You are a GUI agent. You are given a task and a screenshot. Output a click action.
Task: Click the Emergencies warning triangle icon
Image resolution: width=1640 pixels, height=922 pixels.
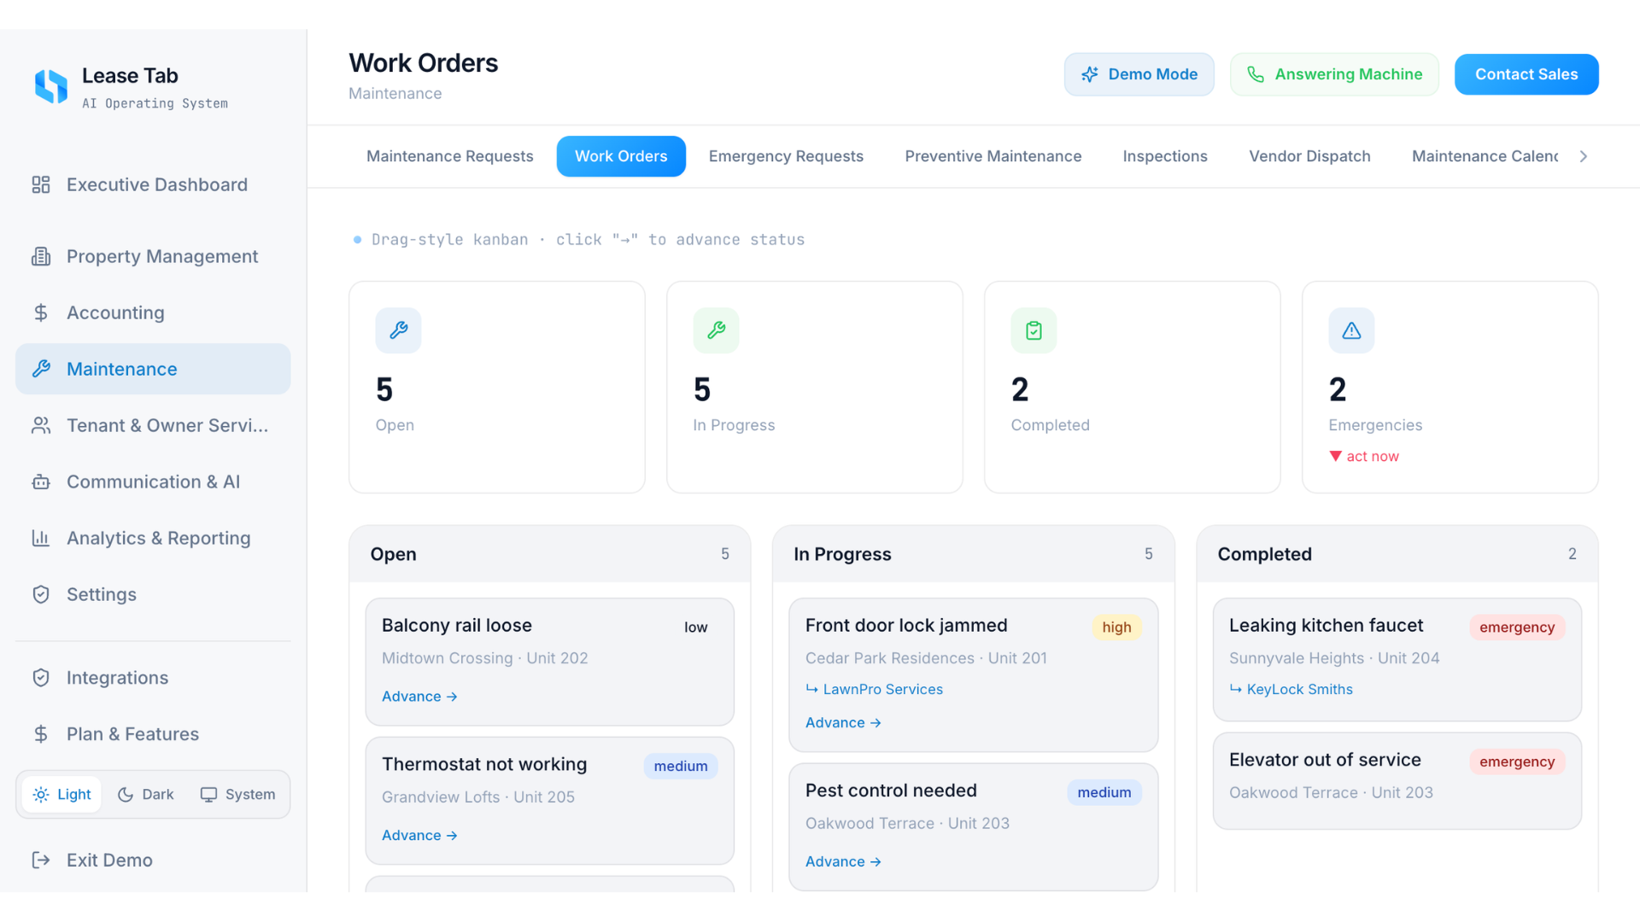click(x=1351, y=330)
